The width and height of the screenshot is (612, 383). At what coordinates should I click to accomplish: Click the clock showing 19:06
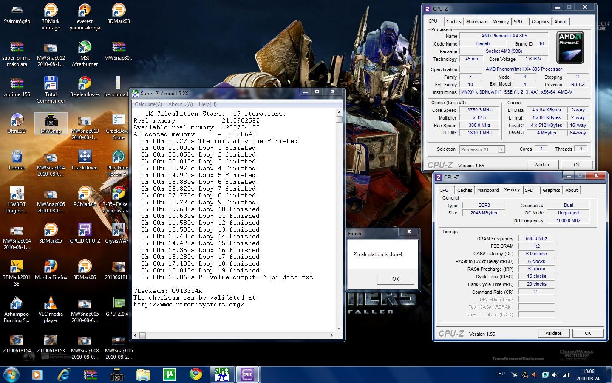[588, 372]
